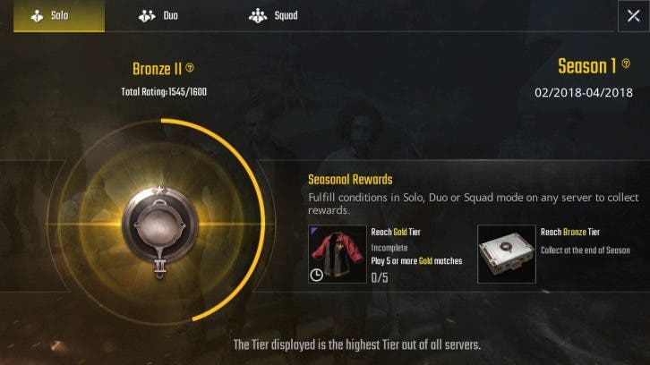Click the Season 1 title
This screenshot has width=650, height=365.
tap(586, 66)
